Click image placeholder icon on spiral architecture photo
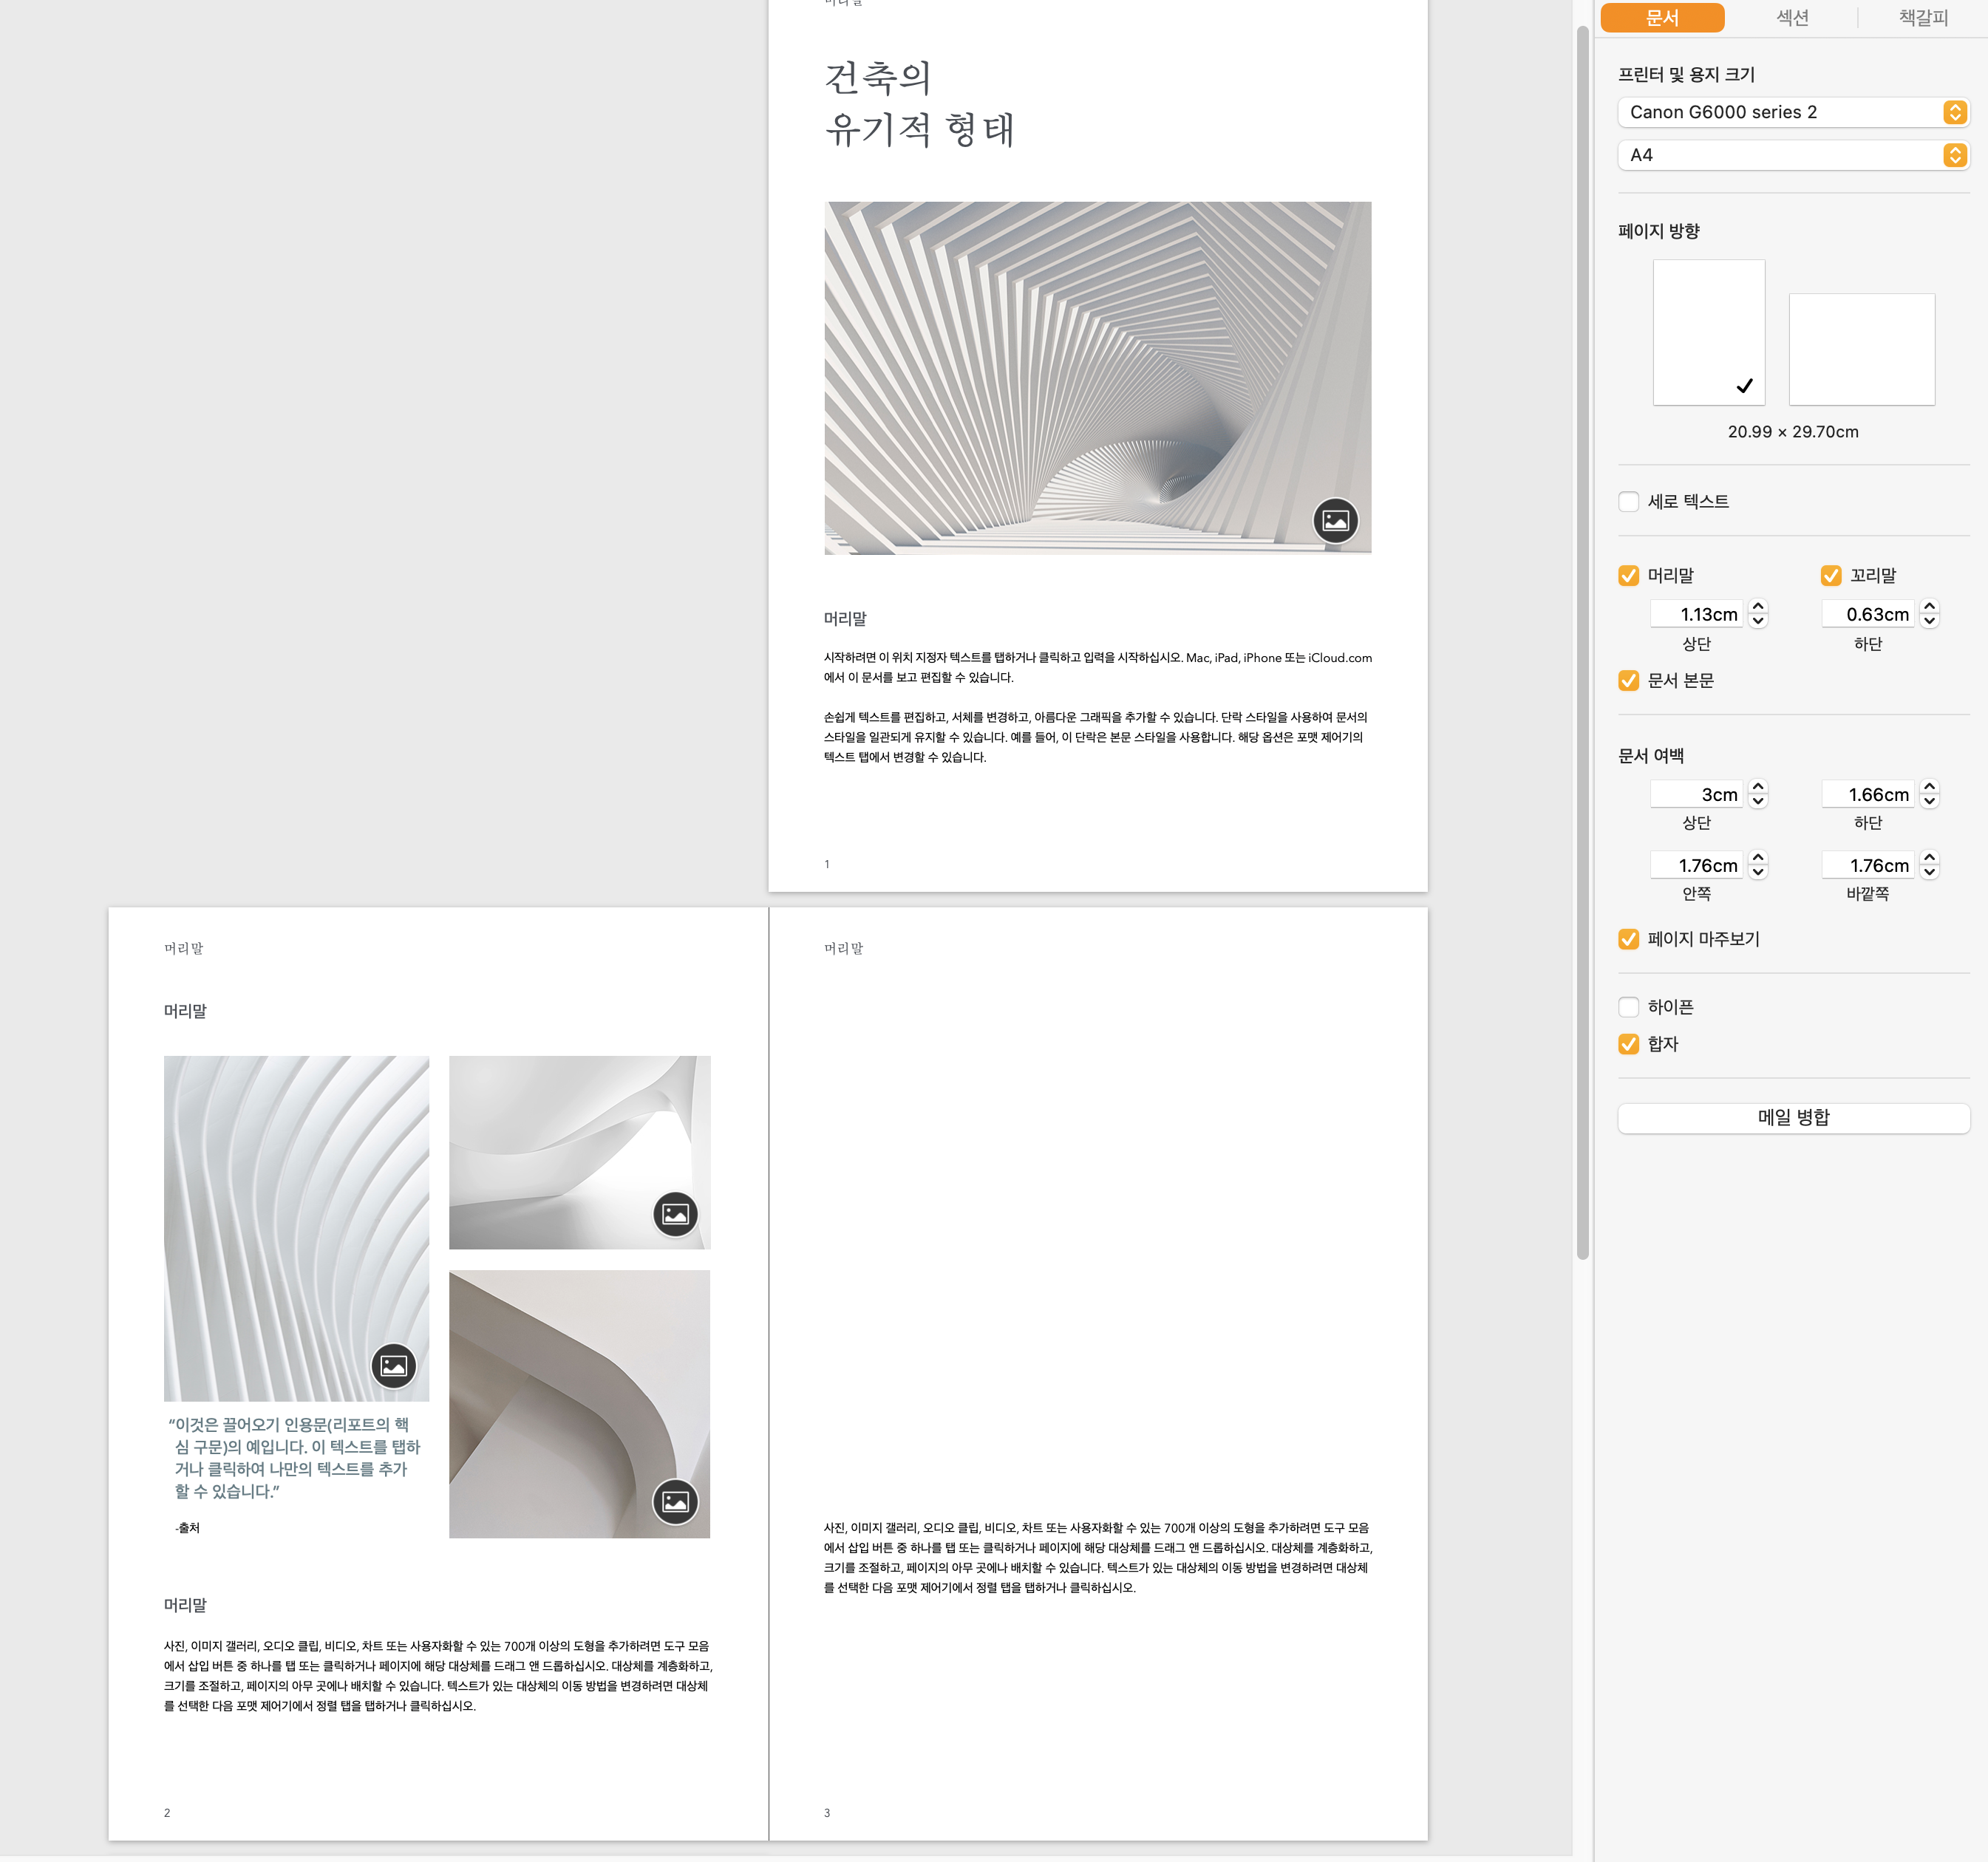This screenshot has height=1862, width=1988. 1335,520
